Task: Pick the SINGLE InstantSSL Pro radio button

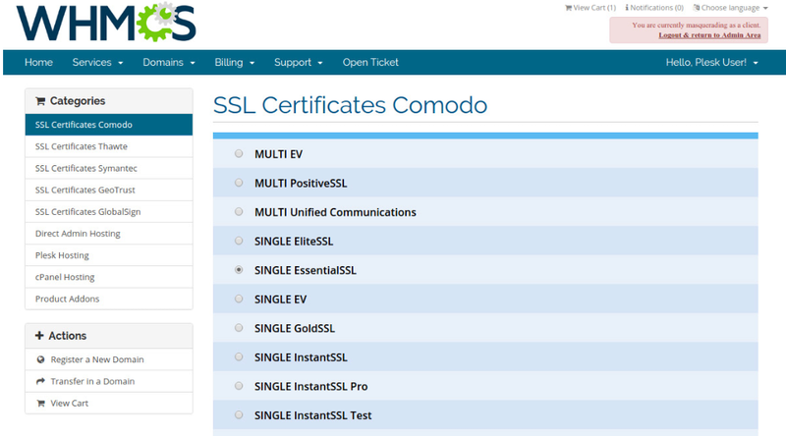Action: 239,386
